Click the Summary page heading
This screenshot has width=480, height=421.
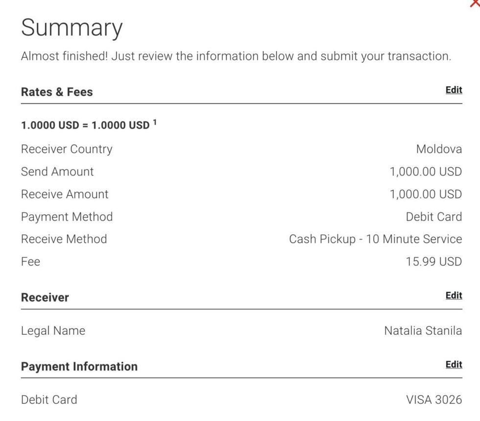(72, 27)
